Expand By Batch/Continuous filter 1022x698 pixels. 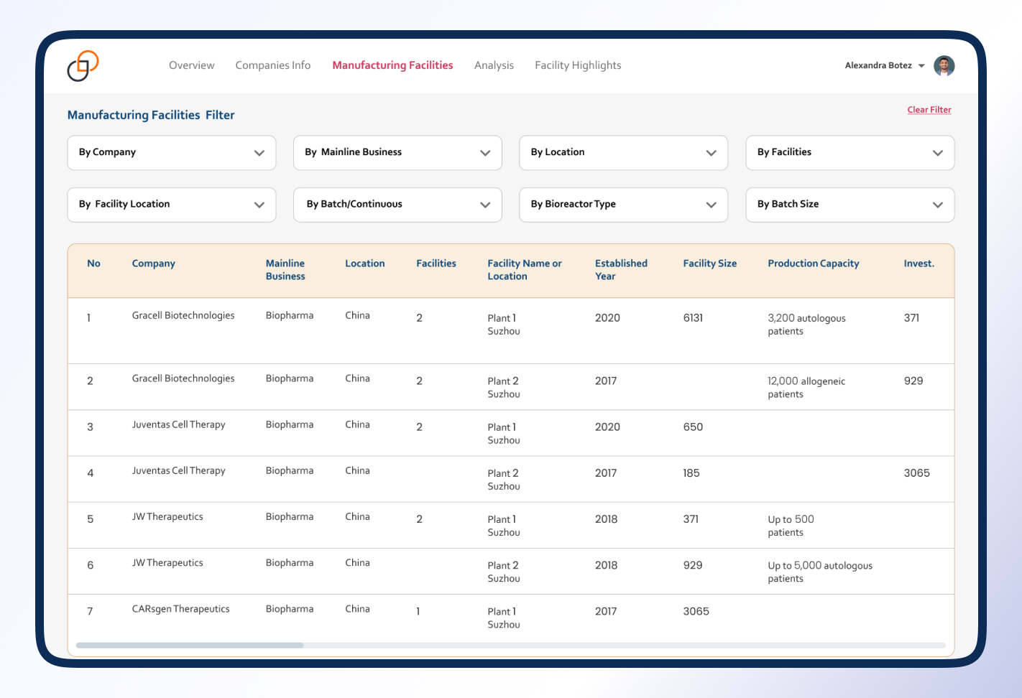pyautogui.click(x=397, y=205)
